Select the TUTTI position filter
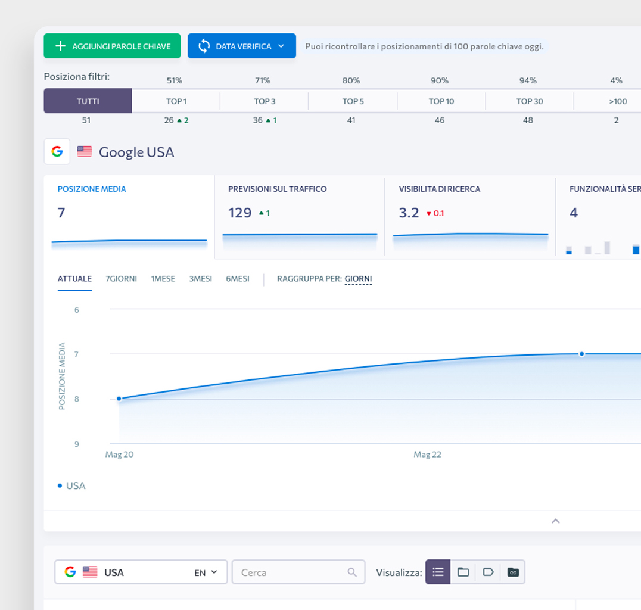The height and width of the screenshot is (610, 641). click(x=88, y=101)
